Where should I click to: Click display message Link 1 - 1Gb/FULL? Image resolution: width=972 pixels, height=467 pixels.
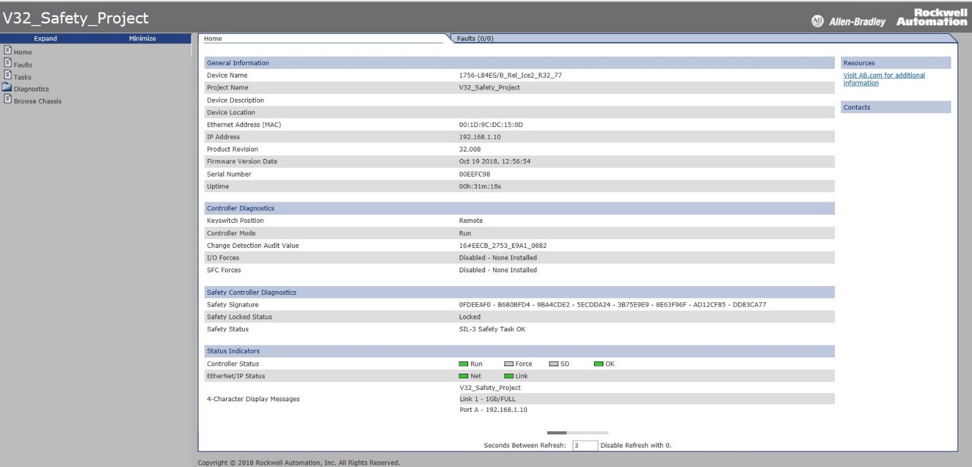click(x=488, y=399)
